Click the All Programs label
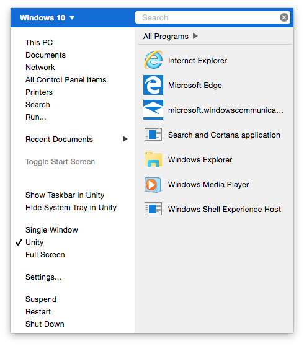This screenshot has width=304, height=346. [x=166, y=36]
